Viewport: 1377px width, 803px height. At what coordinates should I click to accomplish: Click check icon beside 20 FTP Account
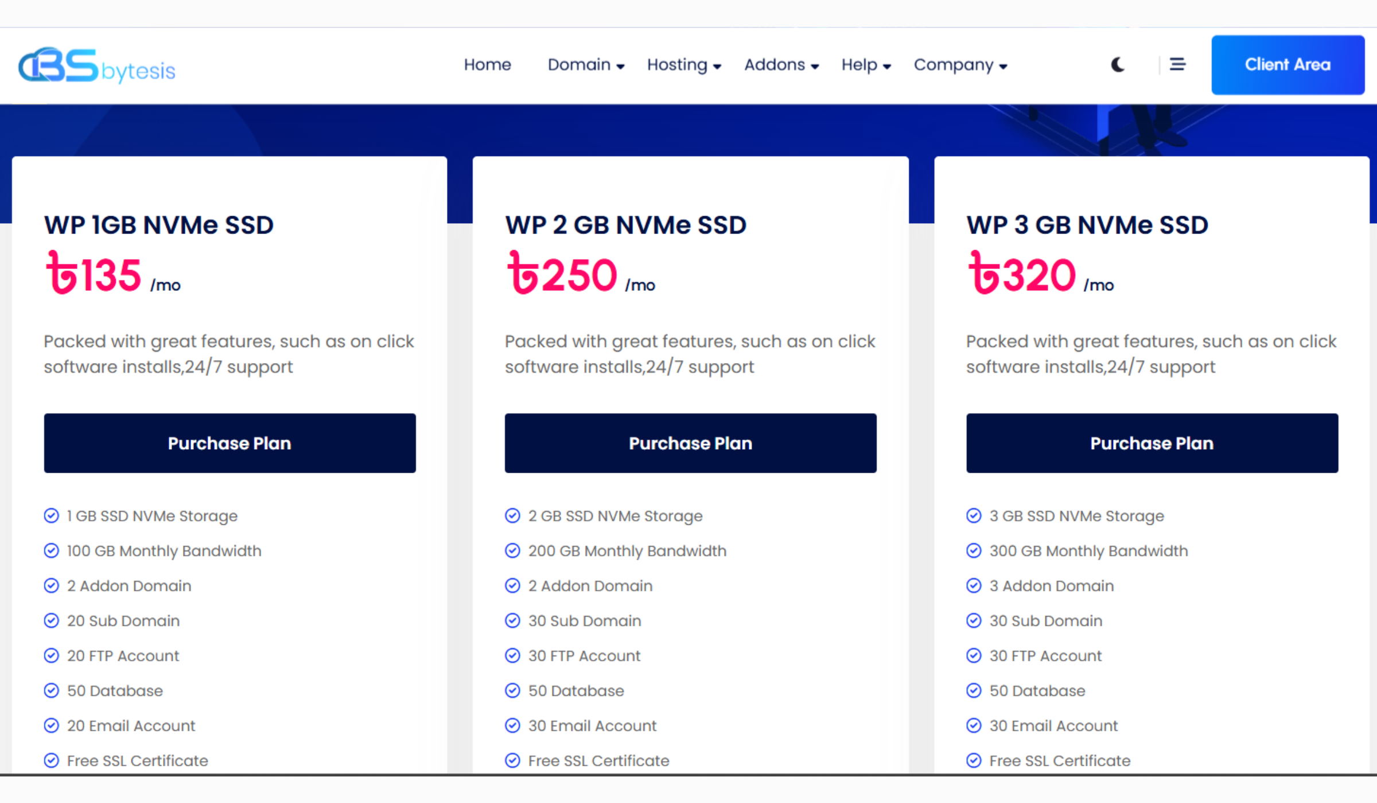52,656
